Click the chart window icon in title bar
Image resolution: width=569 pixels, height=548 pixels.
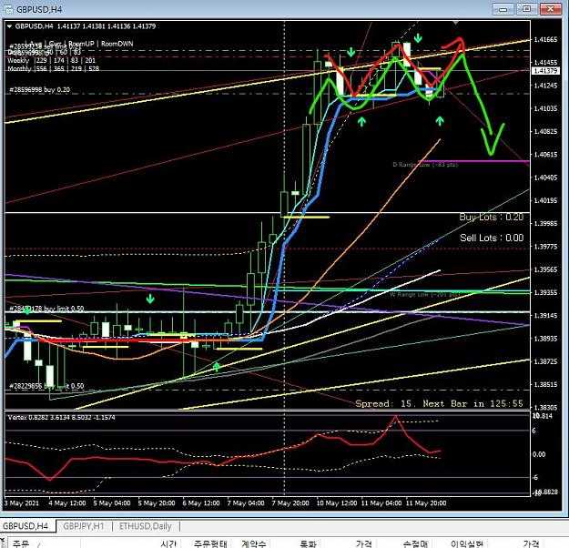coord(8,9)
